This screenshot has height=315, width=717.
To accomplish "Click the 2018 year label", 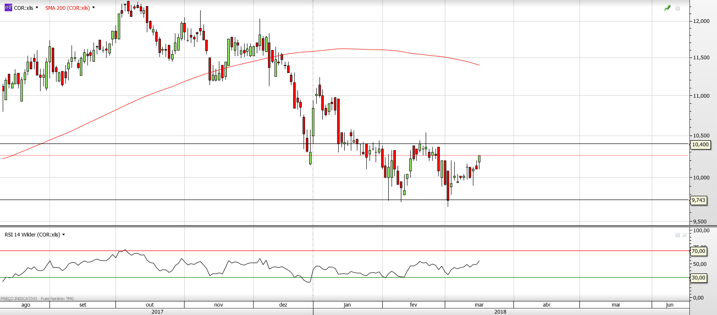I will pyautogui.click(x=500, y=311).
